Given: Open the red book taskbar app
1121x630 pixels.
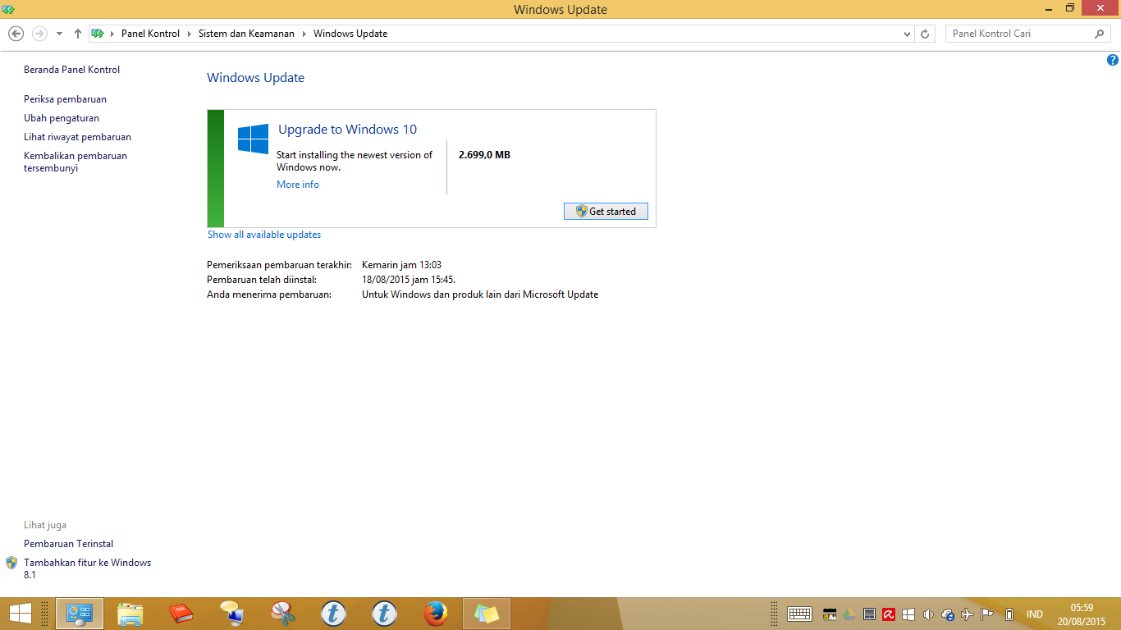Looking at the screenshot, I should (181, 614).
